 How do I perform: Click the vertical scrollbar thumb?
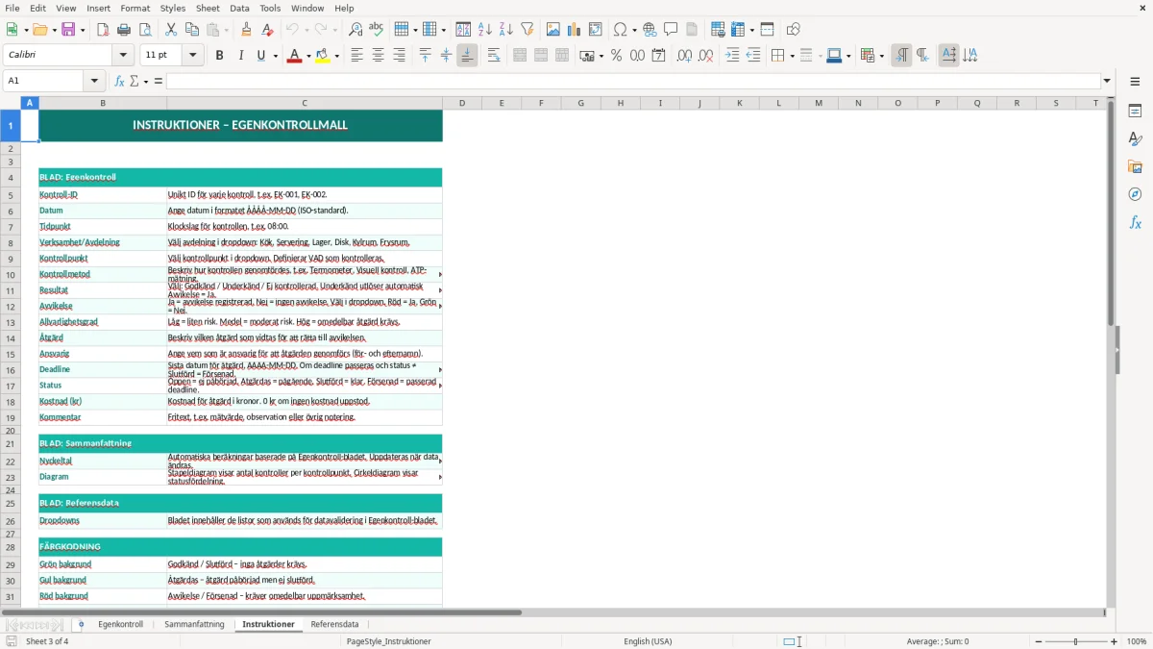tap(1111, 213)
